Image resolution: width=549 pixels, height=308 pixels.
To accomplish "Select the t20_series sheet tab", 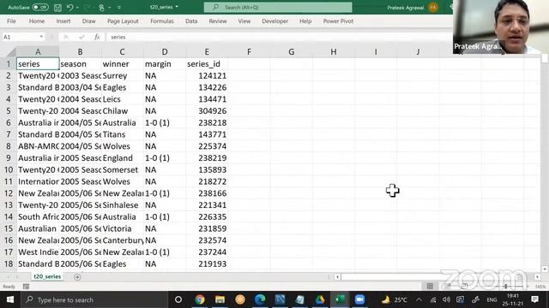I will pyautogui.click(x=47, y=276).
